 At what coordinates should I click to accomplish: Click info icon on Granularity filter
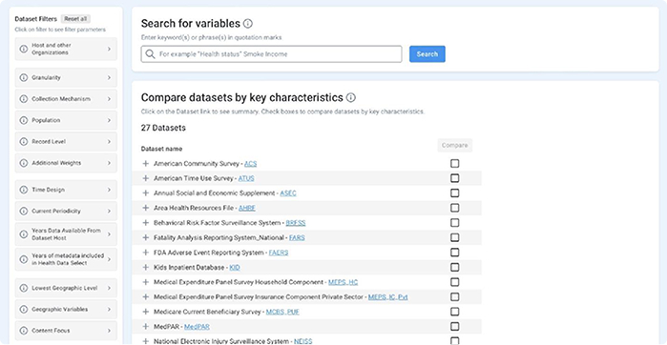[x=24, y=78]
